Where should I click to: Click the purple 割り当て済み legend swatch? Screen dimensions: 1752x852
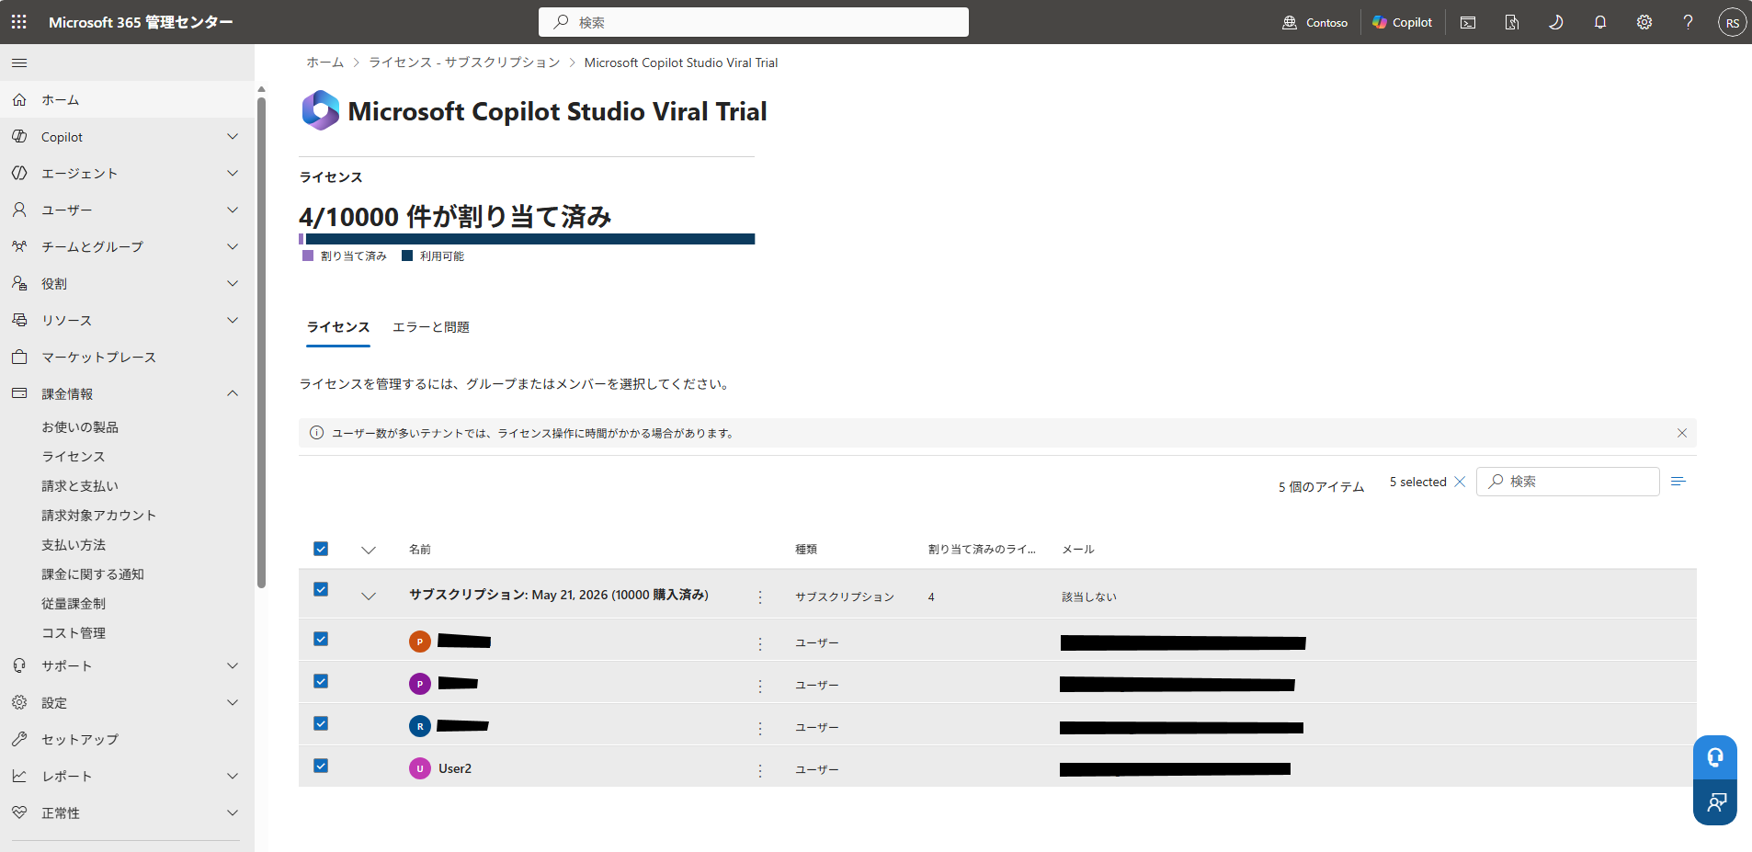308,256
